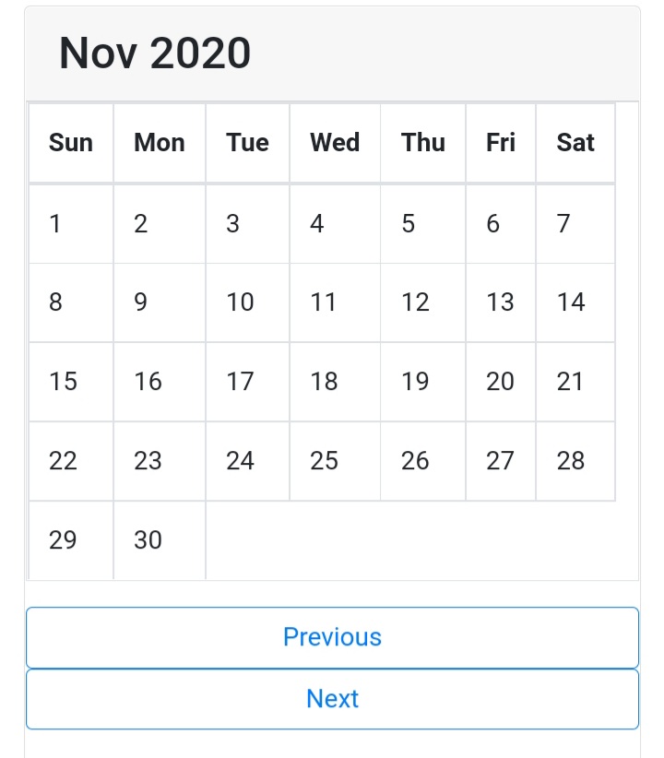Click the Previous month button

[332, 637]
